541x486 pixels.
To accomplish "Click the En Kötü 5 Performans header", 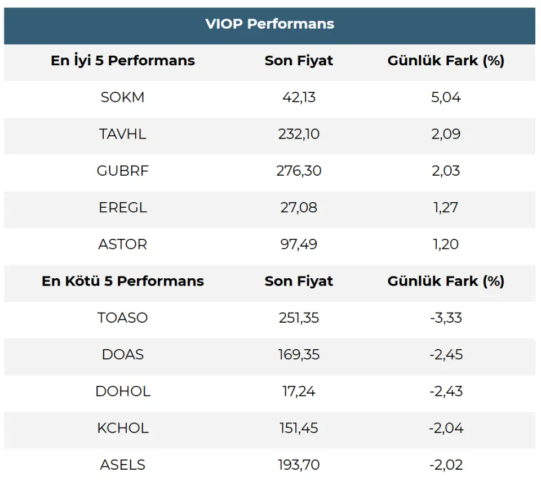I will pos(123,281).
